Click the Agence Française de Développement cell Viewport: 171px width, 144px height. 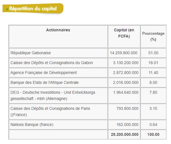[x=44, y=73]
